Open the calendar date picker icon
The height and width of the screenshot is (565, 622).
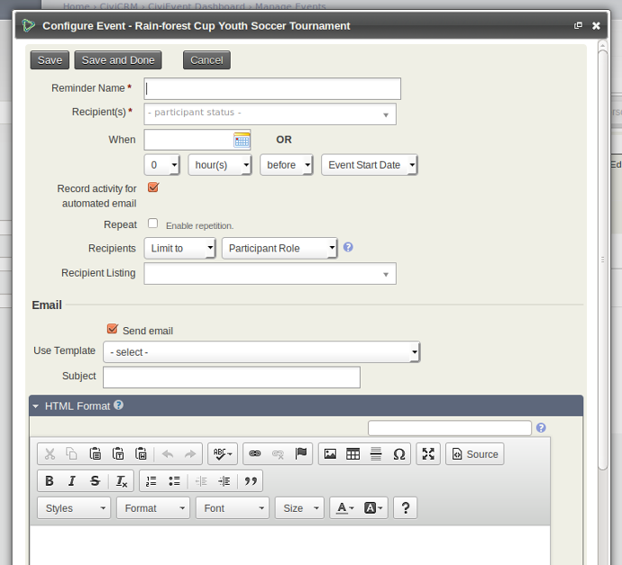[242, 140]
